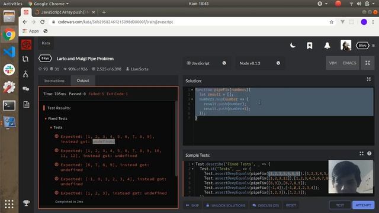This screenshot has height=213, width=379.
Task: Open Sample Tests help icon
Action: 369,154
